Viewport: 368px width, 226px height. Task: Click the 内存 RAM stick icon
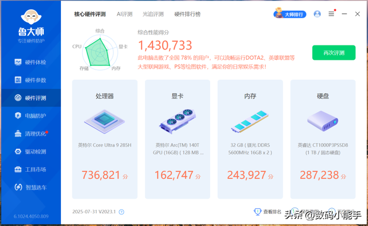coord(250,121)
